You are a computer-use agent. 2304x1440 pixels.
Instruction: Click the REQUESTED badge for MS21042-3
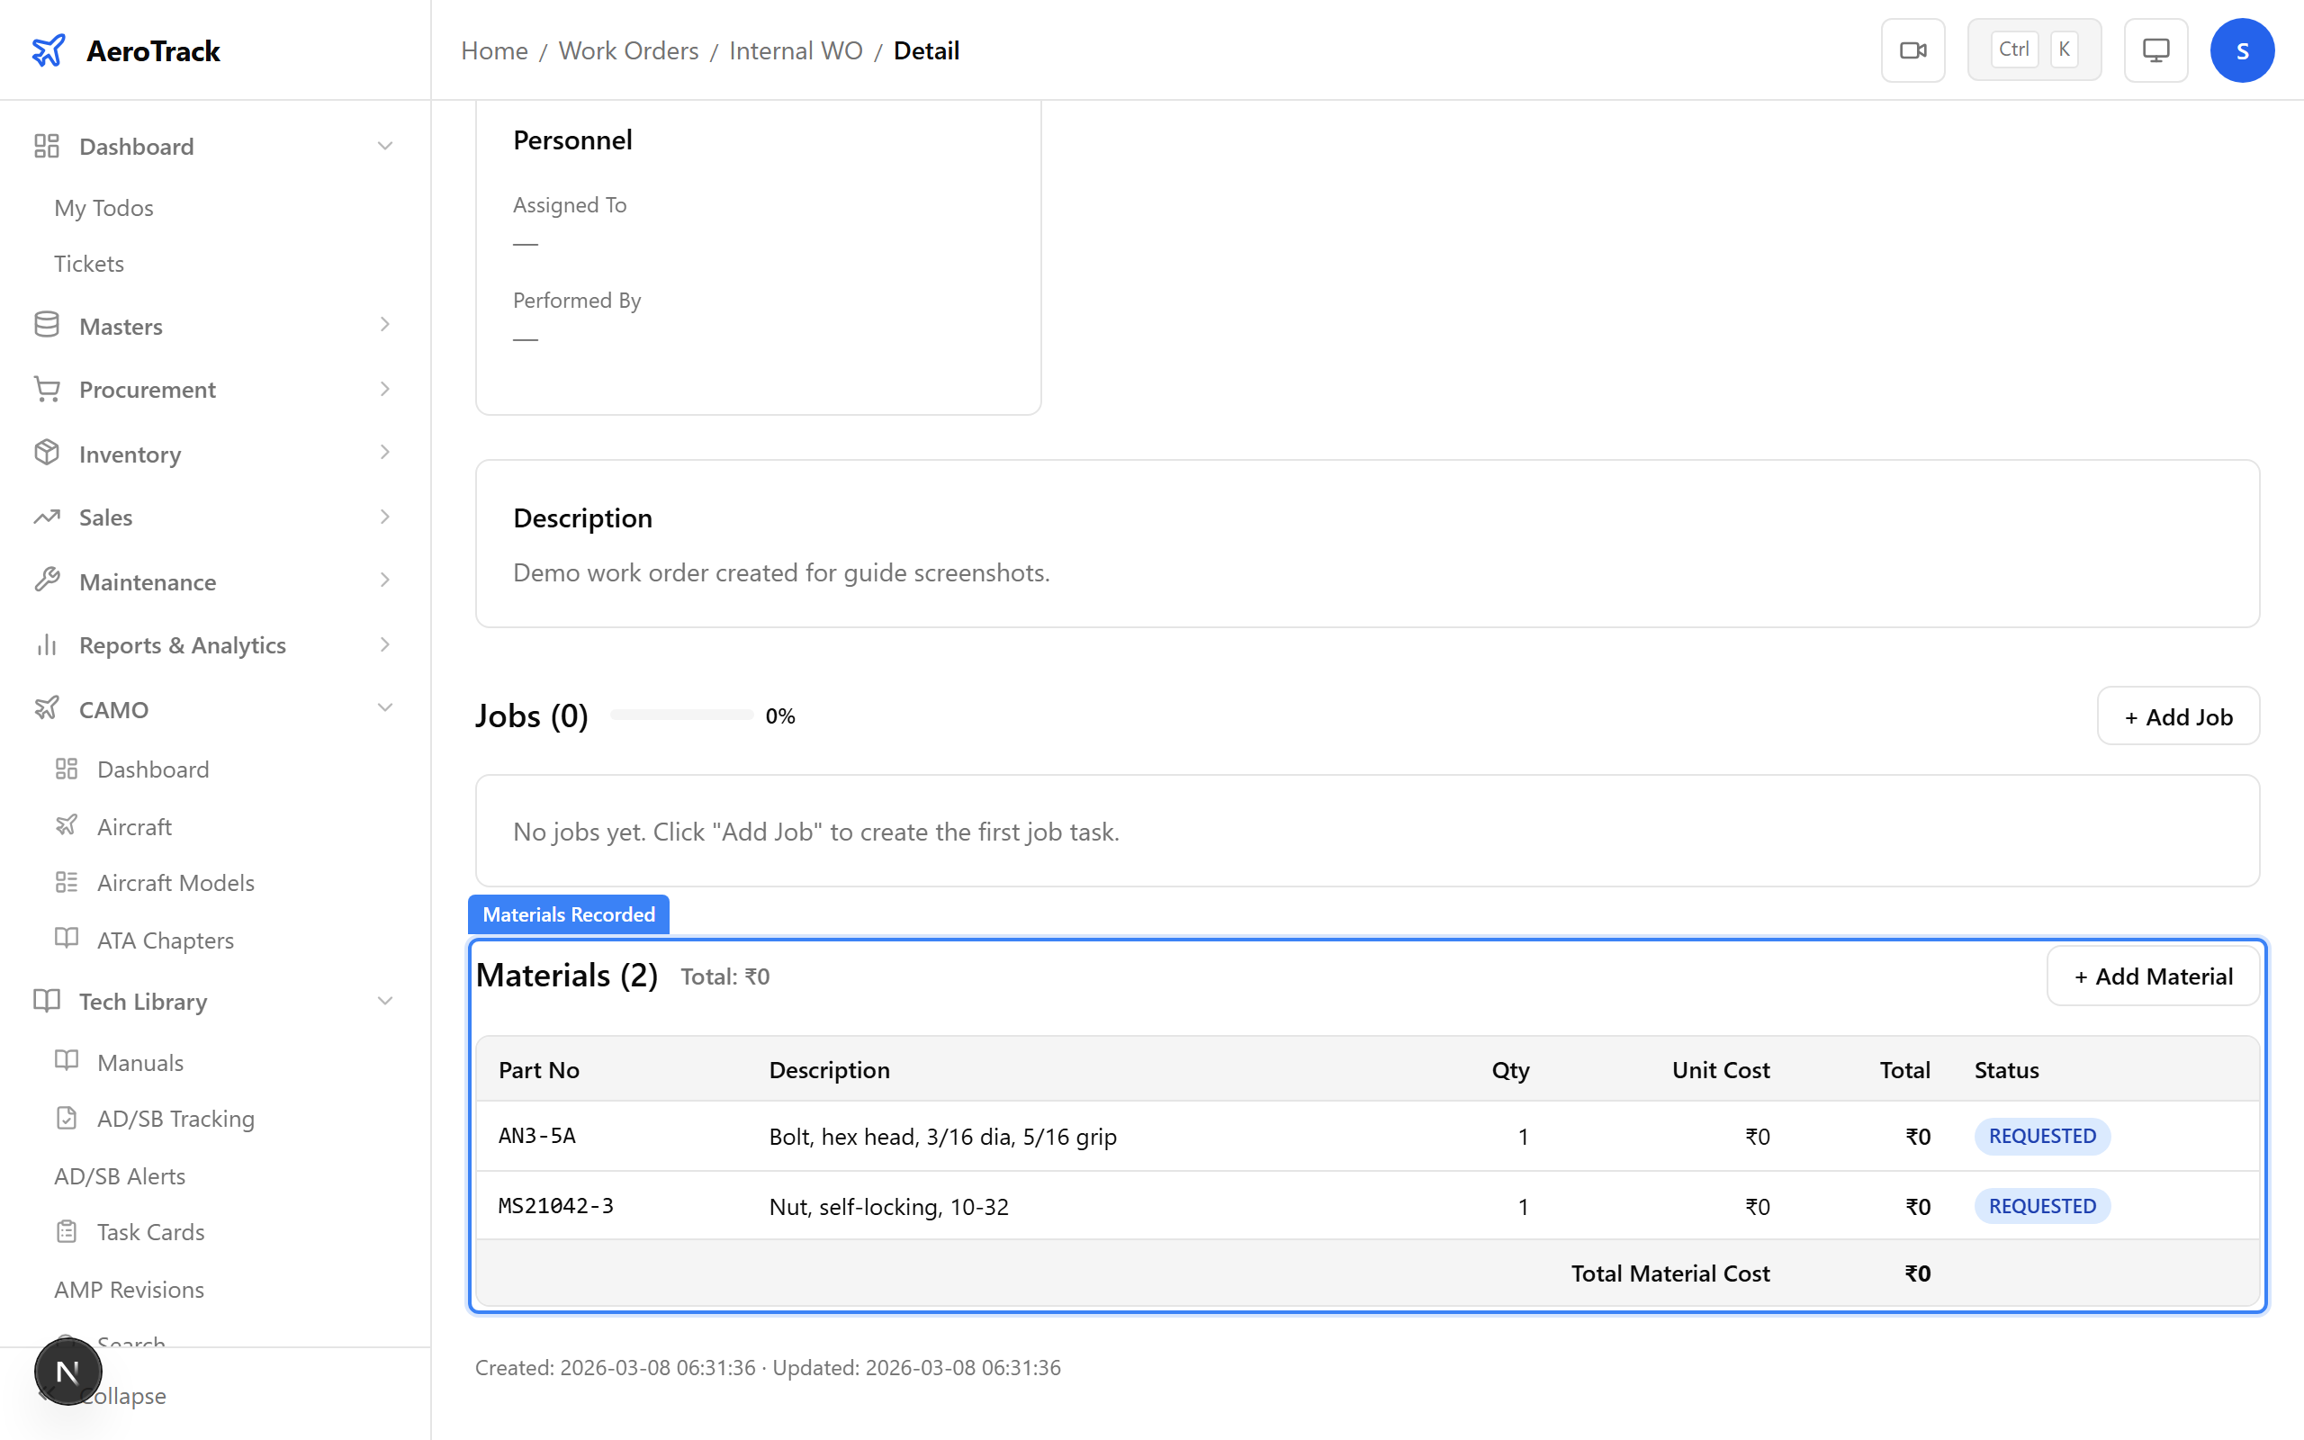(x=2042, y=1206)
